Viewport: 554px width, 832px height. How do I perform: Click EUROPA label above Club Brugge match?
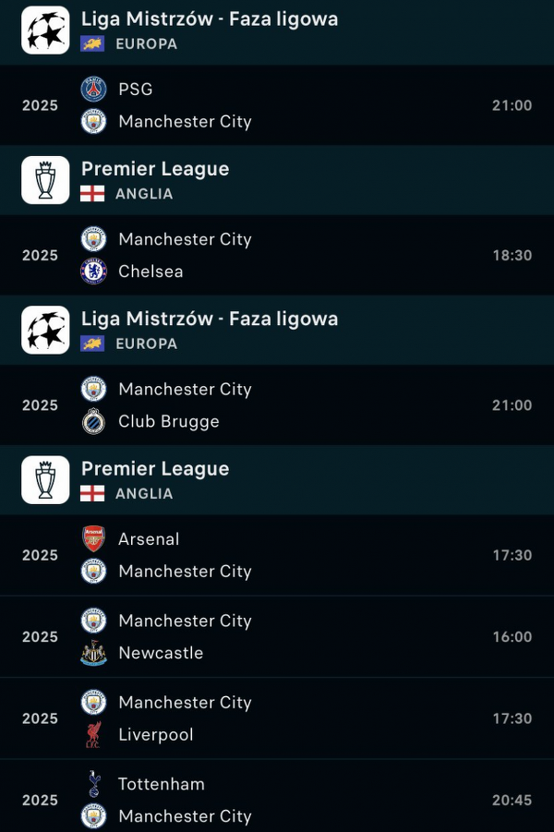(x=146, y=344)
